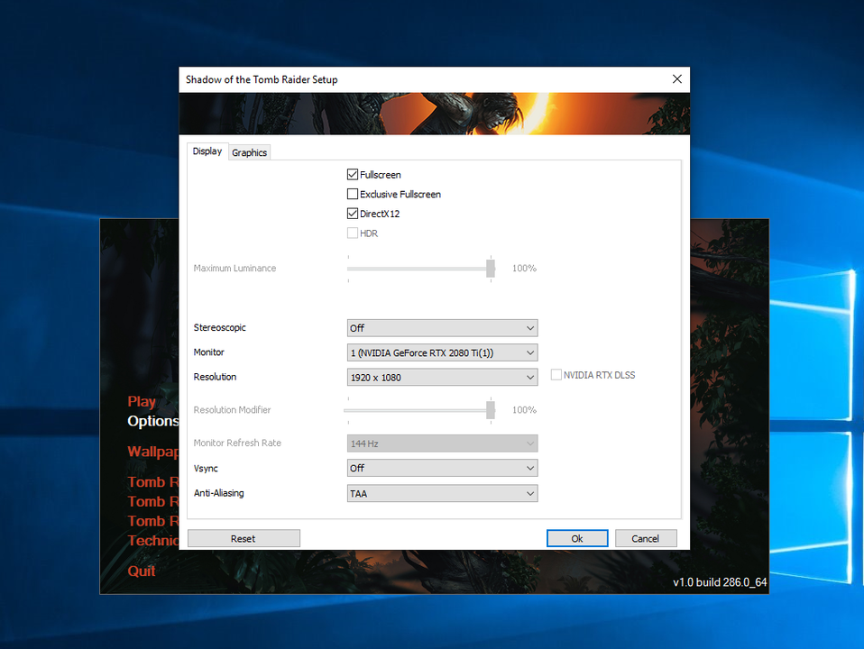
Task: Uncheck the Fullscreen checkbox
Action: [x=353, y=175]
